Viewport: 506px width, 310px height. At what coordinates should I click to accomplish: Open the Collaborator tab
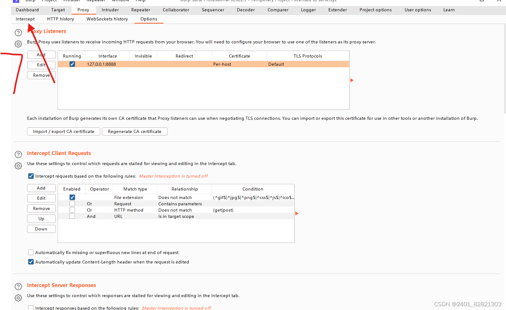click(x=176, y=10)
